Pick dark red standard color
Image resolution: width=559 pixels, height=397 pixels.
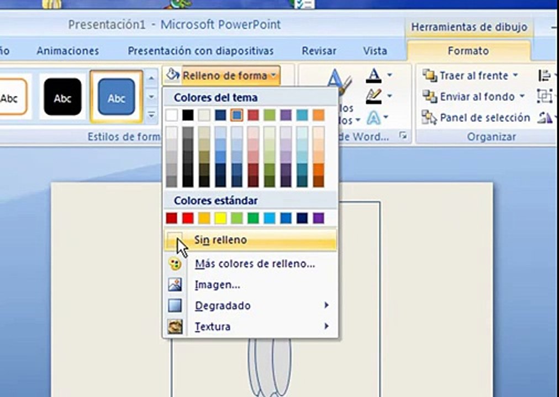pyautogui.click(x=171, y=218)
